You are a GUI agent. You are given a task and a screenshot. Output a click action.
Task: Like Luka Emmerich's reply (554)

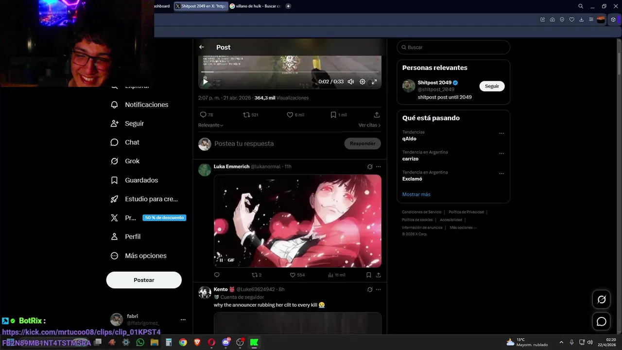[297, 275]
